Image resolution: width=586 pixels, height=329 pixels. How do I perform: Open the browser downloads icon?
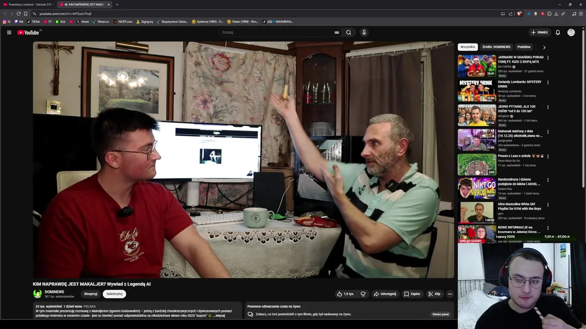point(556,14)
